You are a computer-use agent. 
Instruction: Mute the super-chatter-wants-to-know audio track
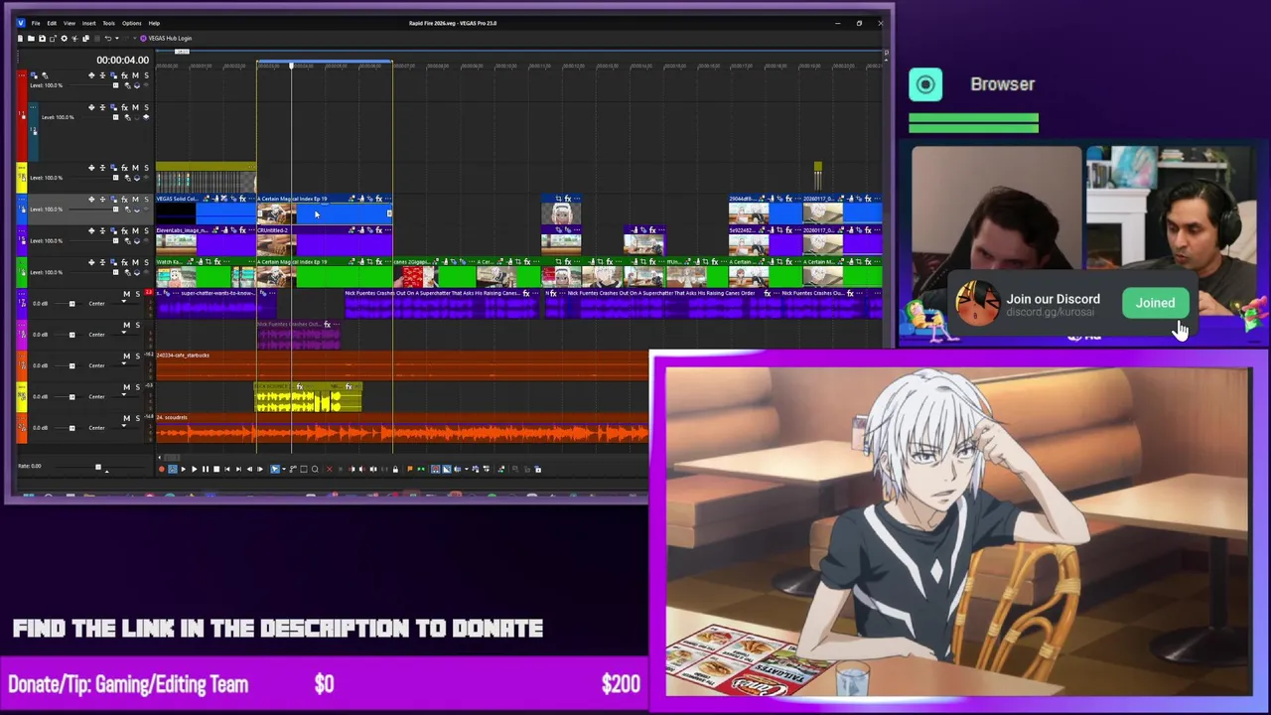[x=126, y=294]
